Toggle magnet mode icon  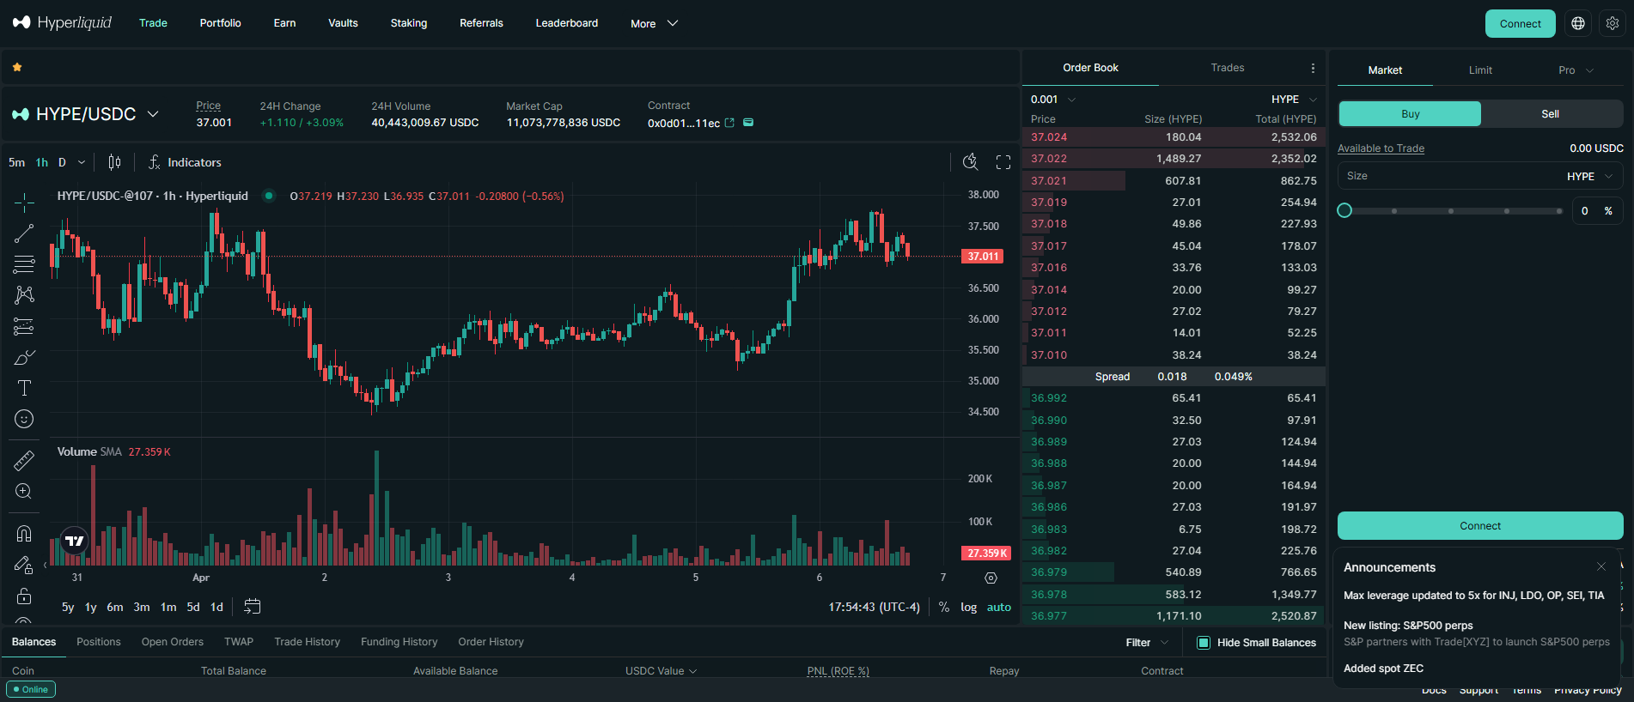pyautogui.click(x=24, y=534)
